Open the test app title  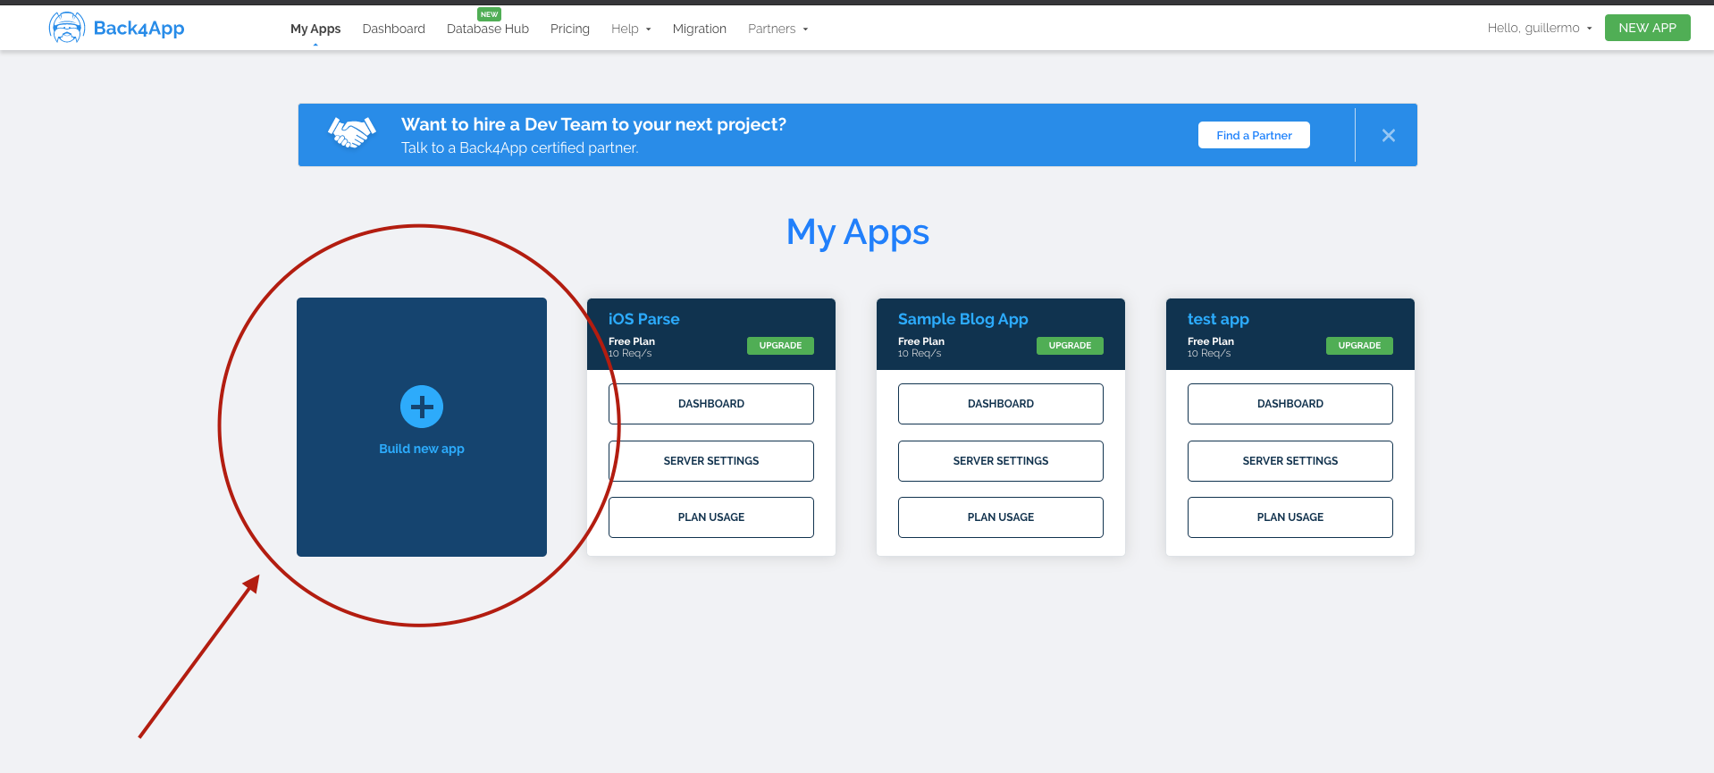pos(1218,319)
